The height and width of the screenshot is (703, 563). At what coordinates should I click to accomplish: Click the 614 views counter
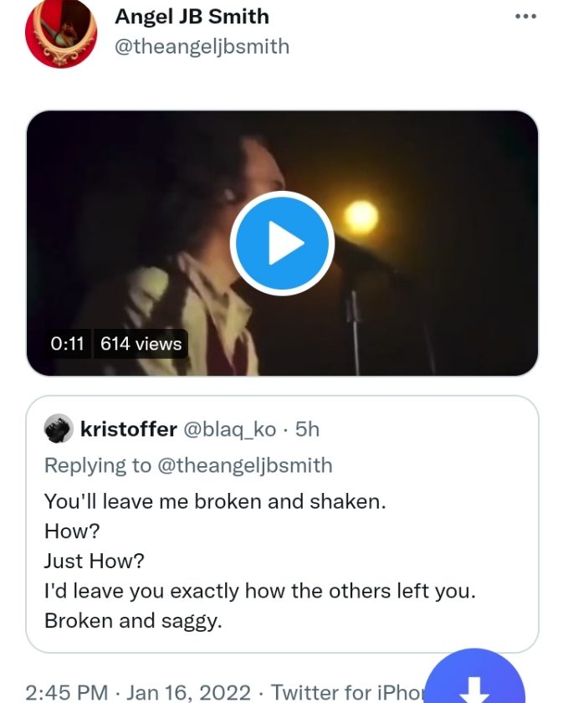[x=141, y=343]
